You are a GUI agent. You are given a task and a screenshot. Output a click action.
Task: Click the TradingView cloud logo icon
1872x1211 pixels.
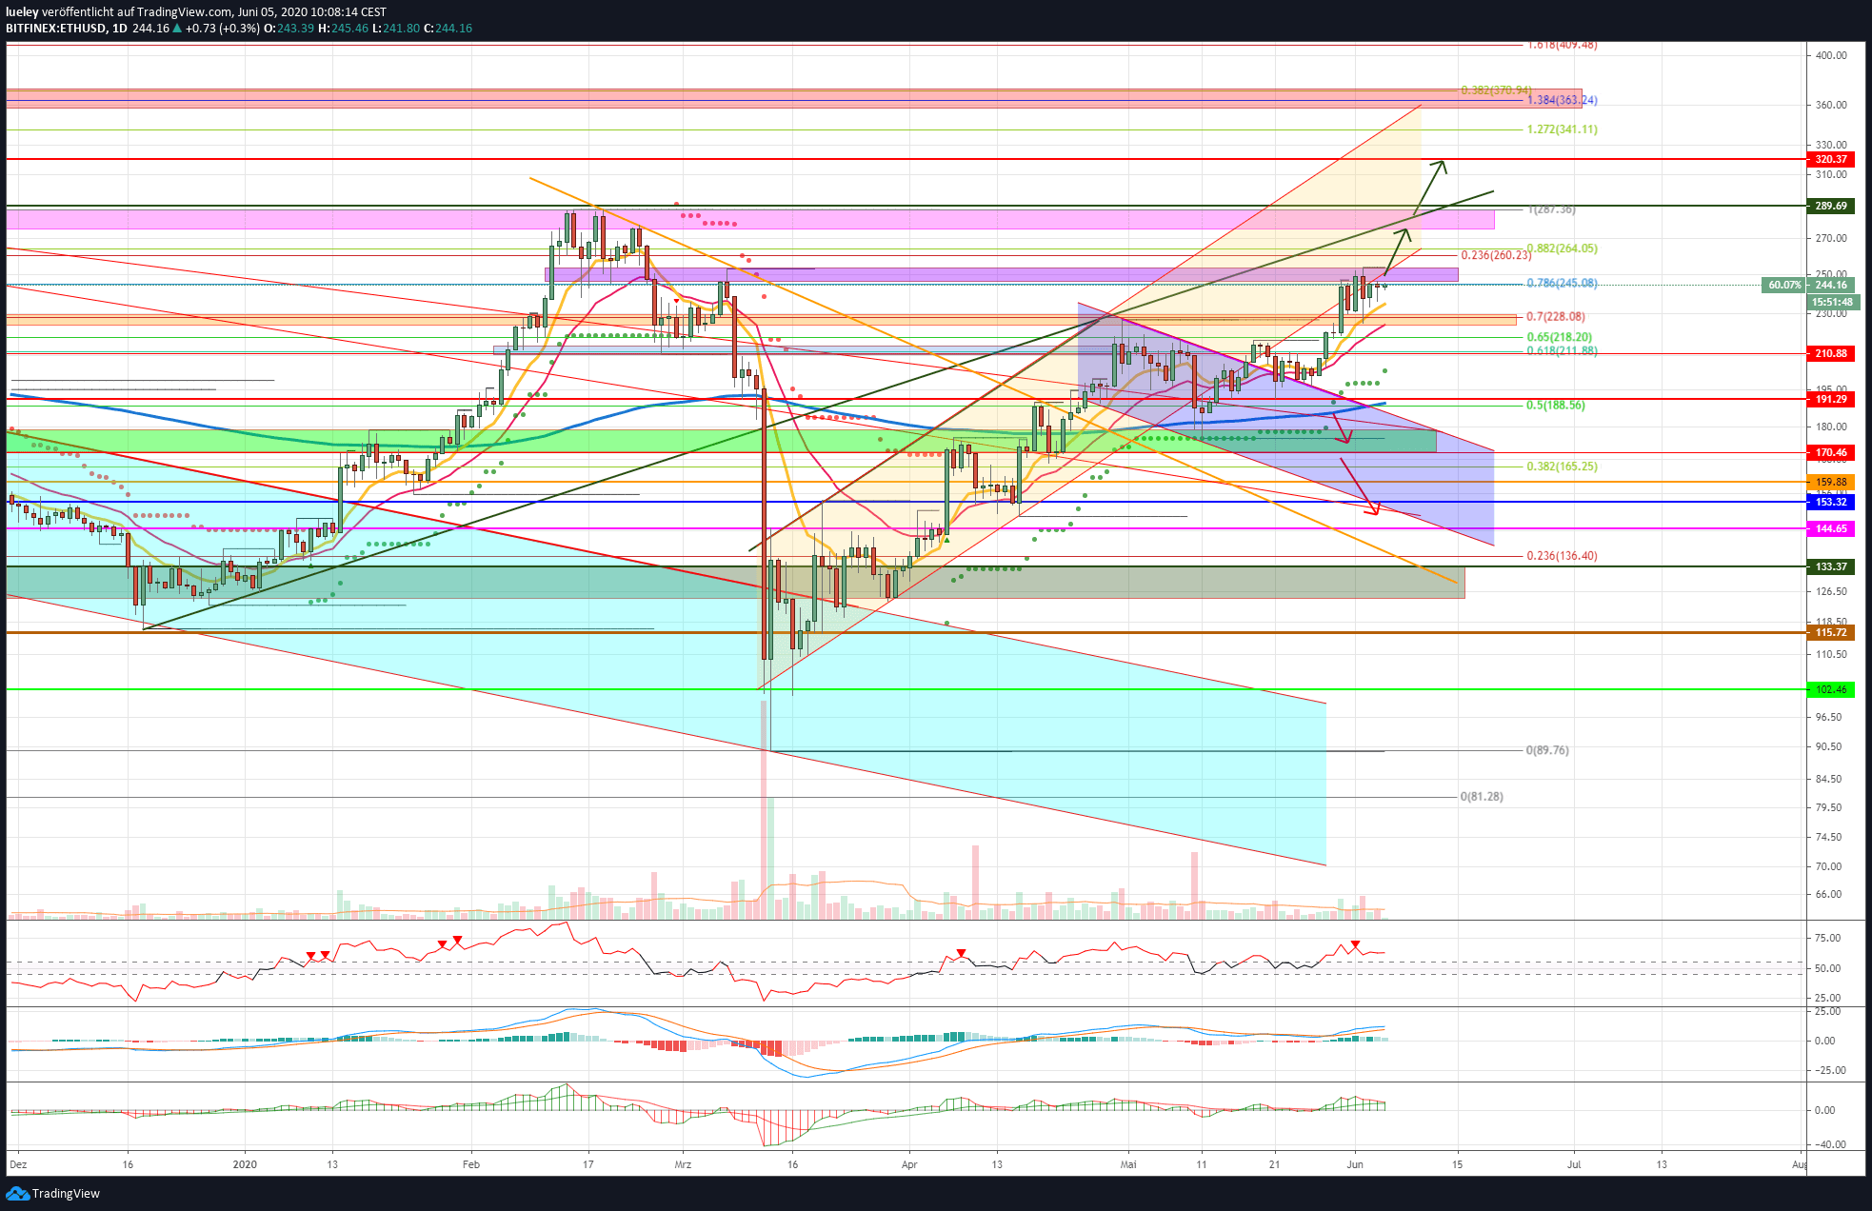(x=17, y=1193)
